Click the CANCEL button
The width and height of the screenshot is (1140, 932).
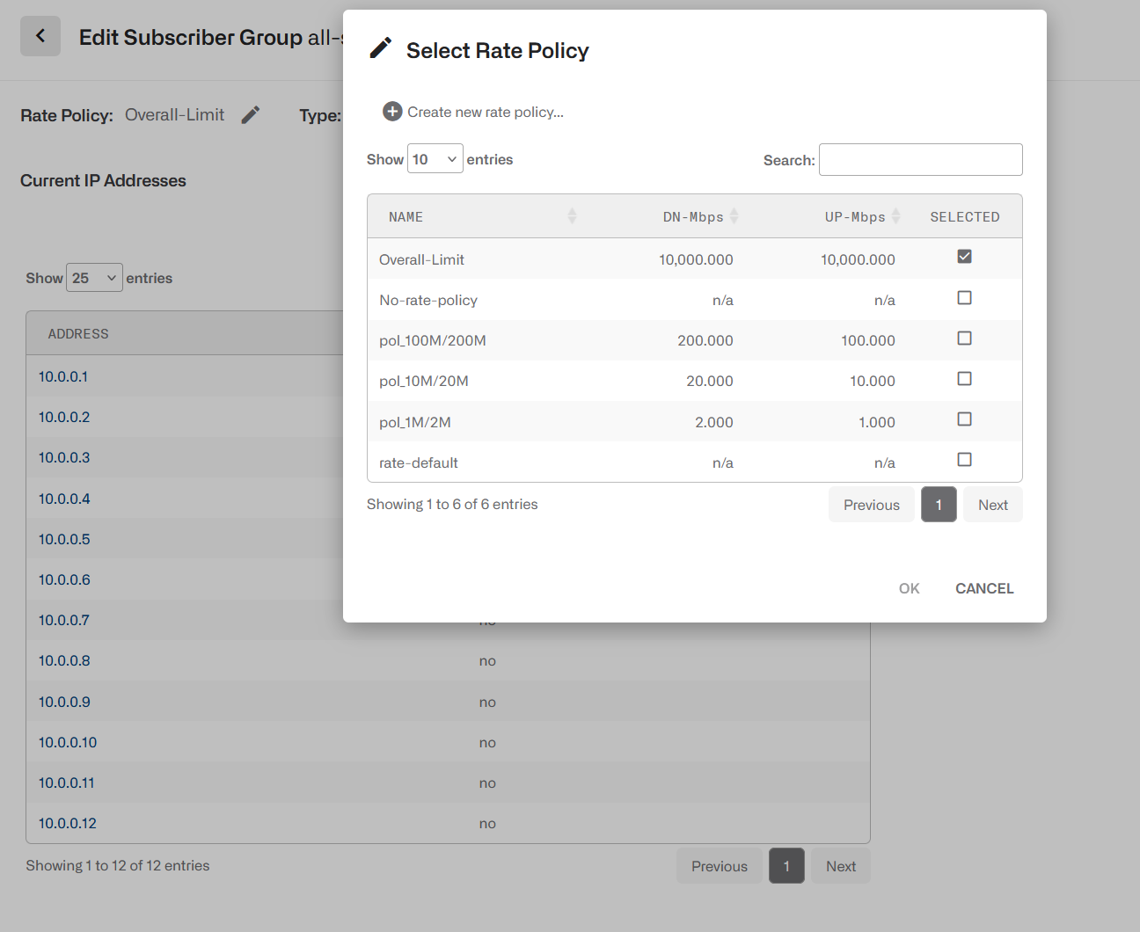(x=984, y=588)
